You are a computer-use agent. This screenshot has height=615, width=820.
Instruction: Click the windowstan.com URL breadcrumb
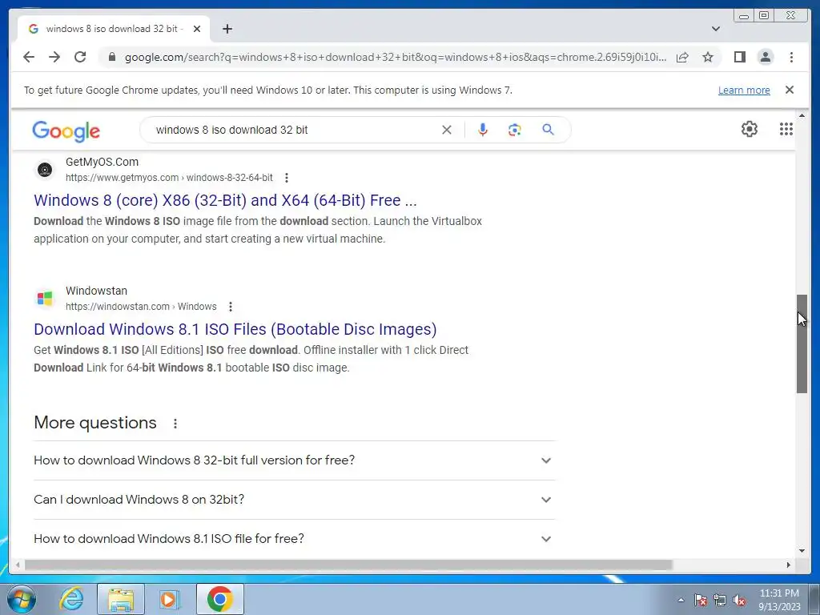[141, 307]
